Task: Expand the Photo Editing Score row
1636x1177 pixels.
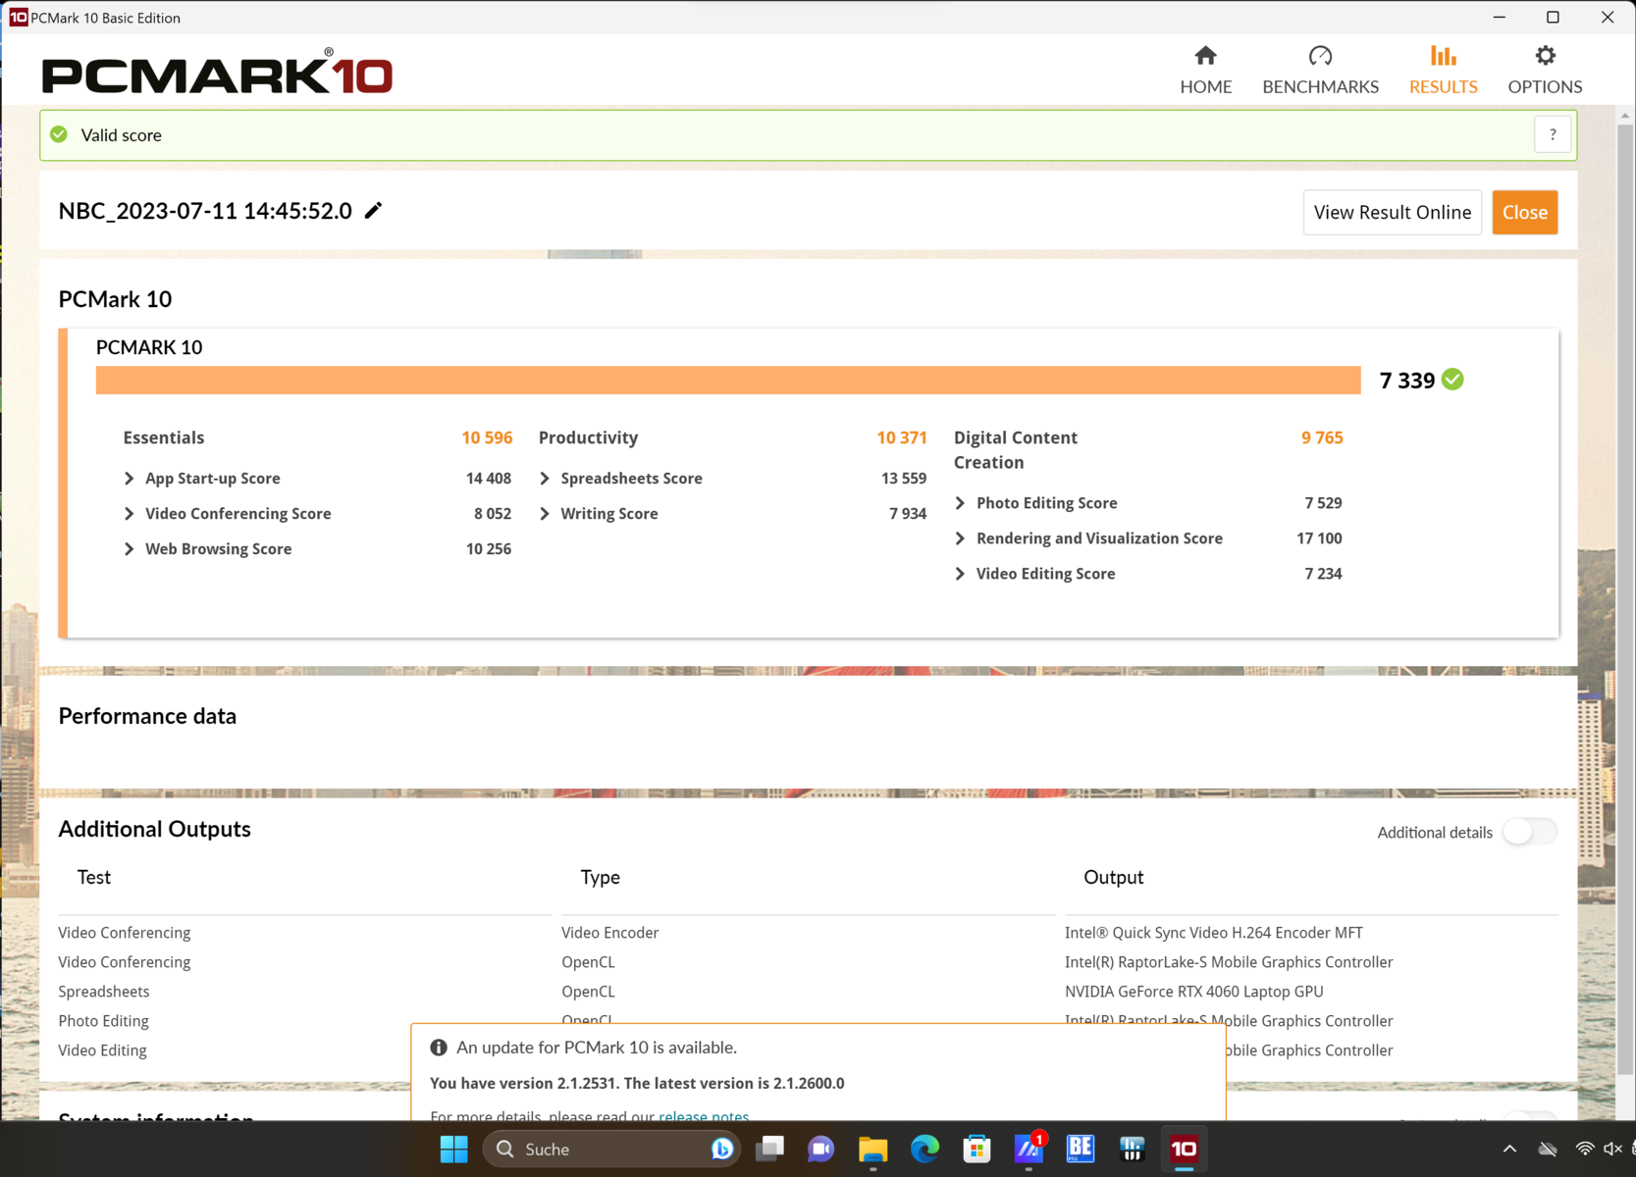Action: pyautogui.click(x=960, y=503)
